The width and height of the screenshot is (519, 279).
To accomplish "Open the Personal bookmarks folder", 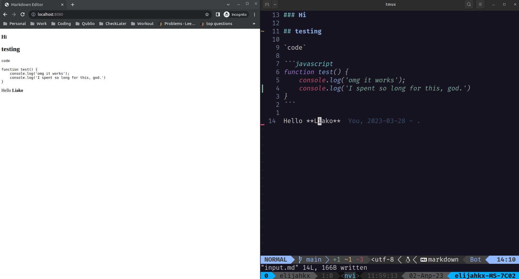I will click(14, 24).
